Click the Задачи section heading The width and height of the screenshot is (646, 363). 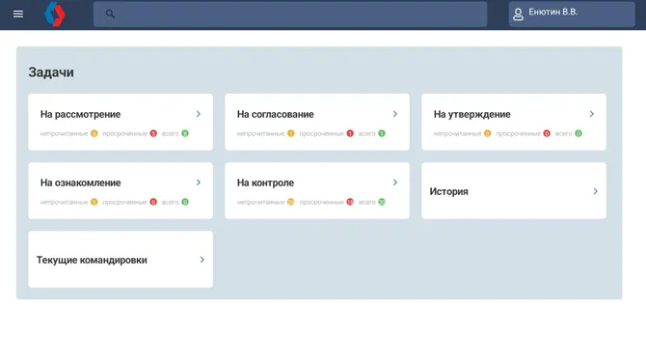click(x=51, y=72)
